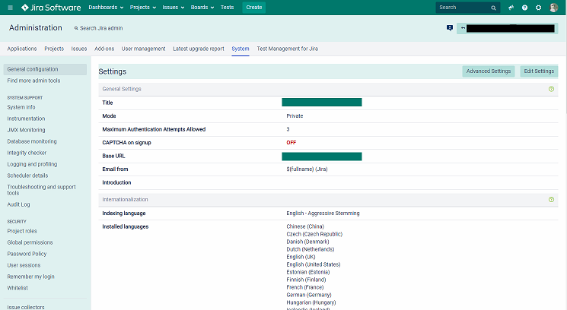Image resolution: width=567 pixels, height=310 pixels.
Task: Click the Maximum Authentication Attempts Allowed label
Action: click(154, 129)
